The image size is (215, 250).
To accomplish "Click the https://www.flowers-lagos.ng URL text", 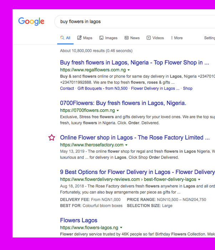I will pos(89,227).
